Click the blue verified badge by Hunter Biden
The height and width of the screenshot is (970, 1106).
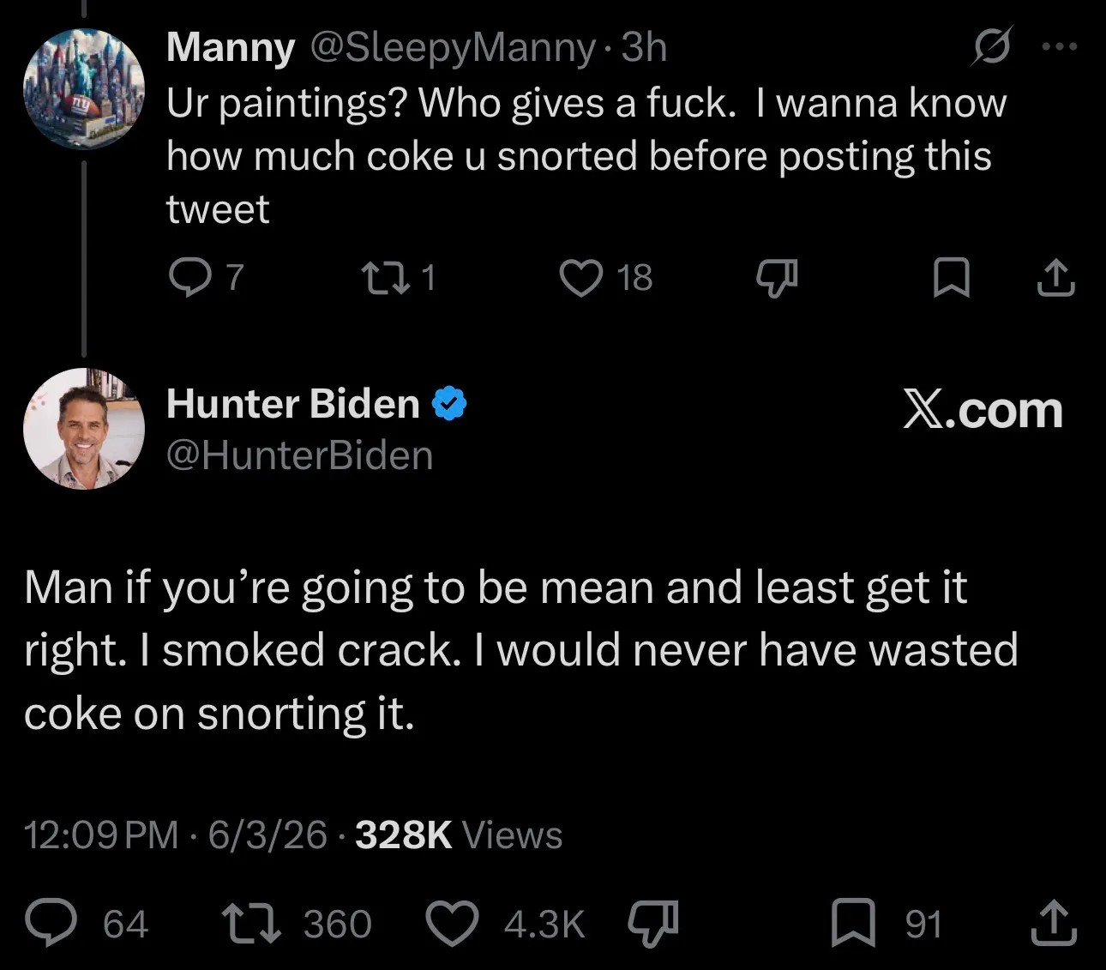click(448, 403)
